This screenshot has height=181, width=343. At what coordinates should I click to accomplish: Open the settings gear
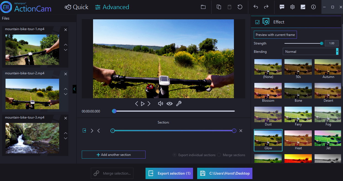pos(292,7)
